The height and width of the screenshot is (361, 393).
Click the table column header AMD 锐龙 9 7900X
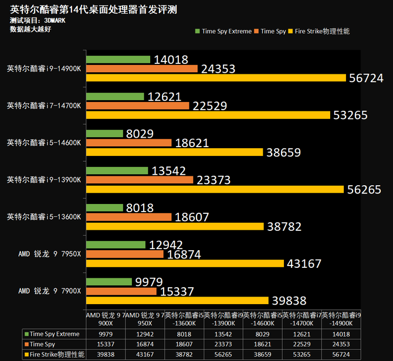pyautogui.click(x=106, y=319)
